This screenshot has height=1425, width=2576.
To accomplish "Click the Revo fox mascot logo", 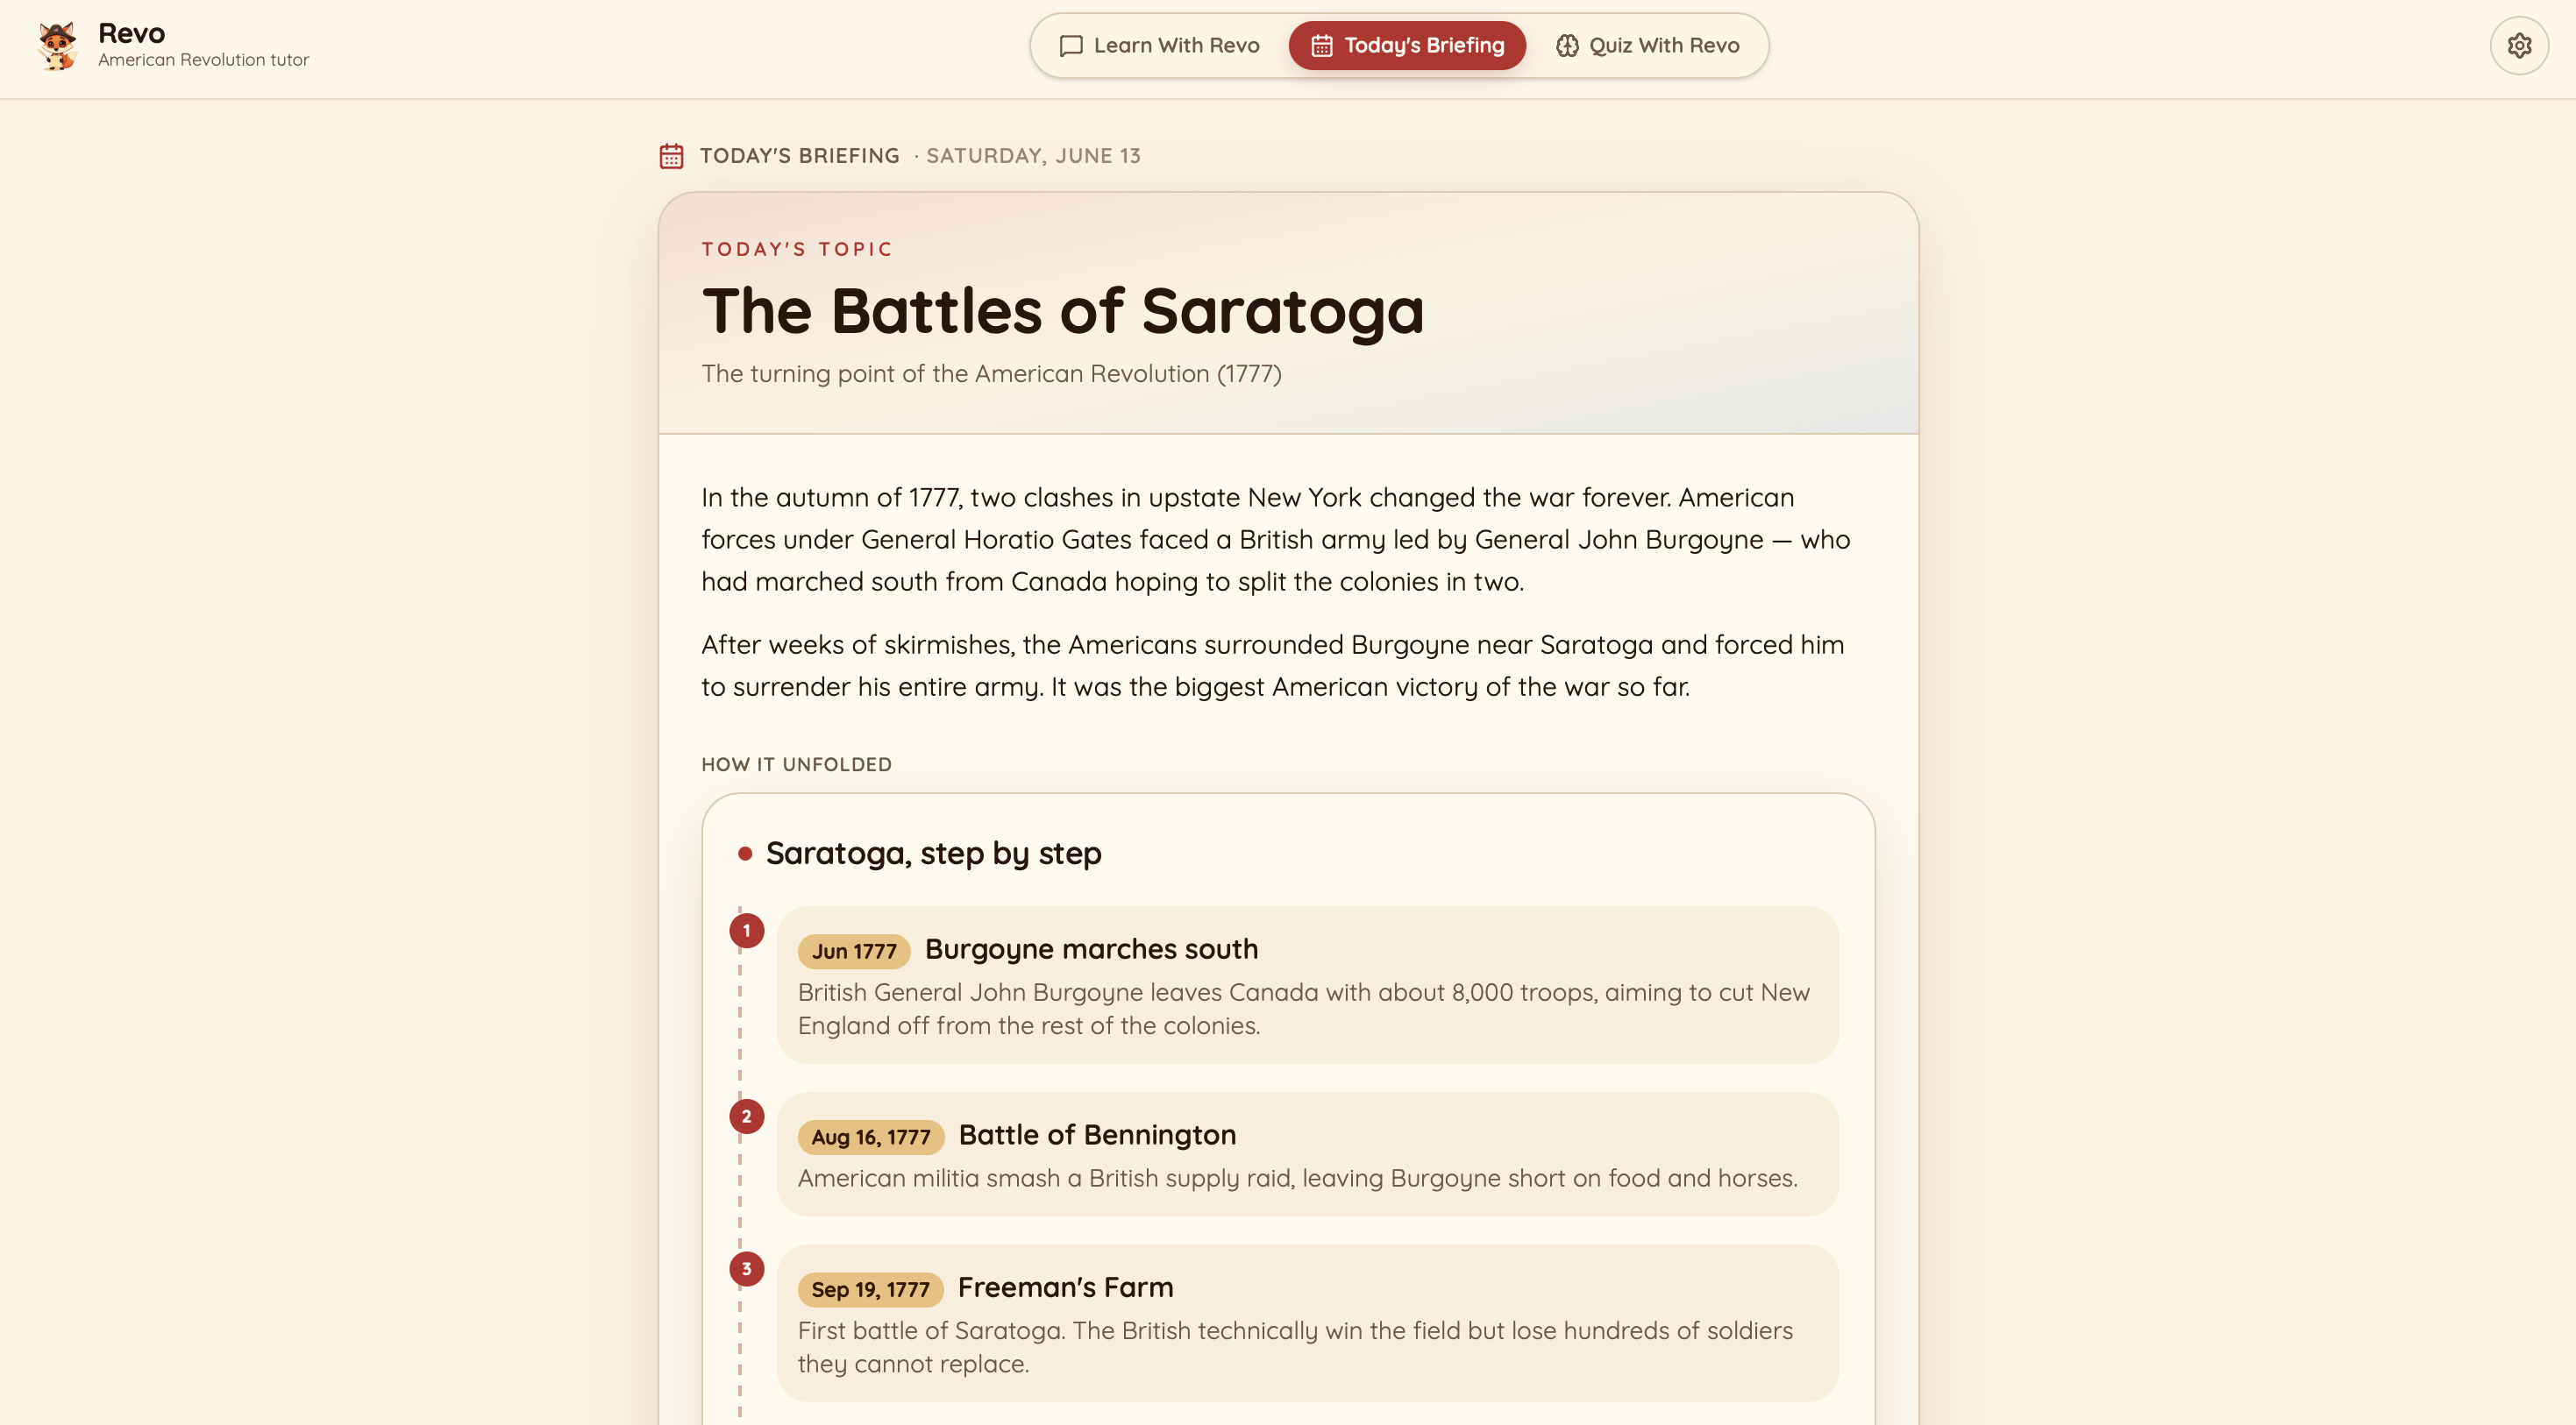I will coord(58,46).
